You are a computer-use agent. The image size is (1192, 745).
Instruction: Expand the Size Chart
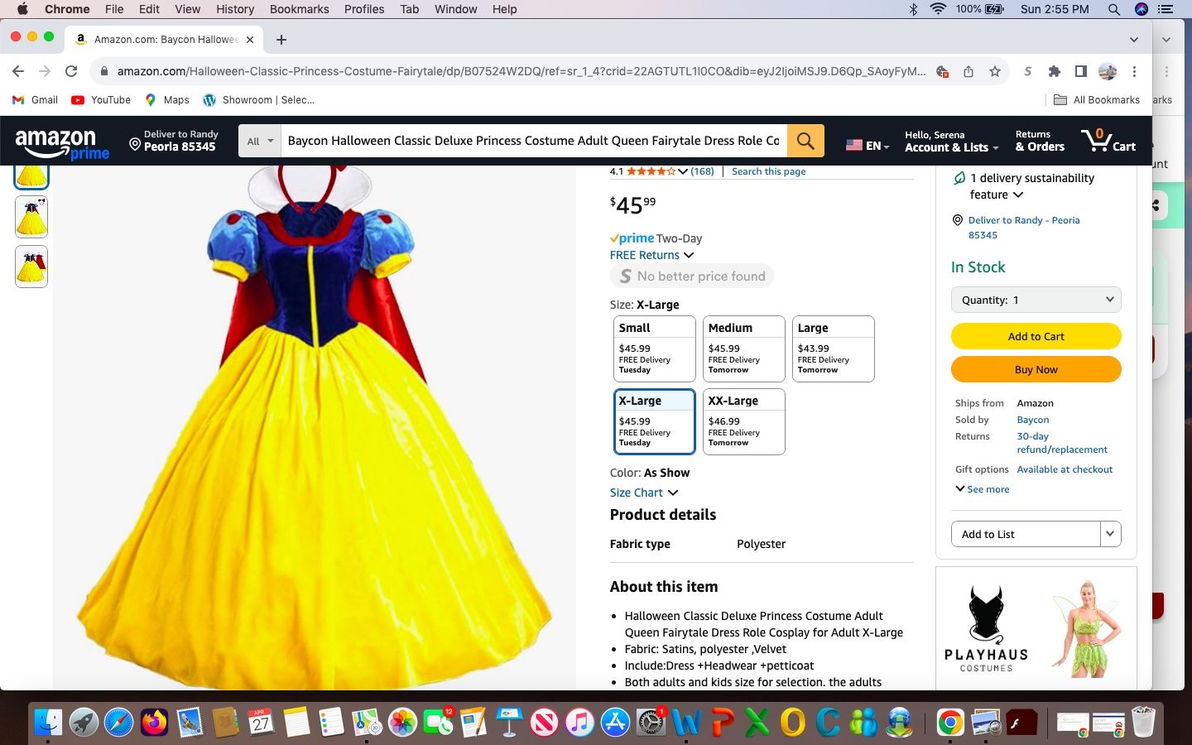644,493
